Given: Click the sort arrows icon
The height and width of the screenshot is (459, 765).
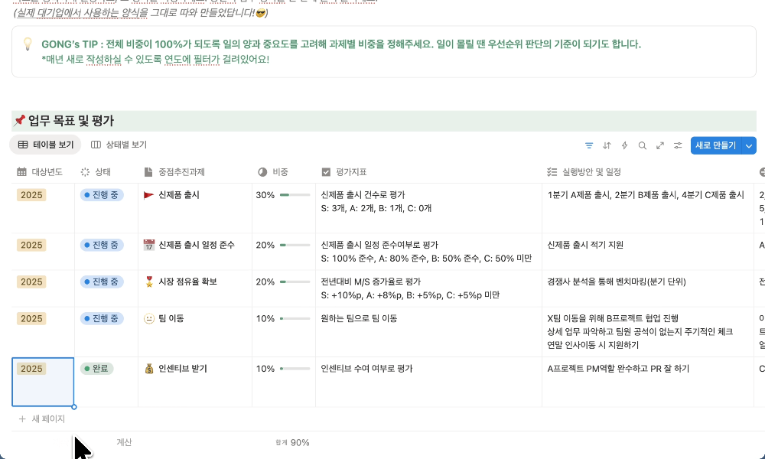Looking at the screenshot, I should [x=607, y=145].
